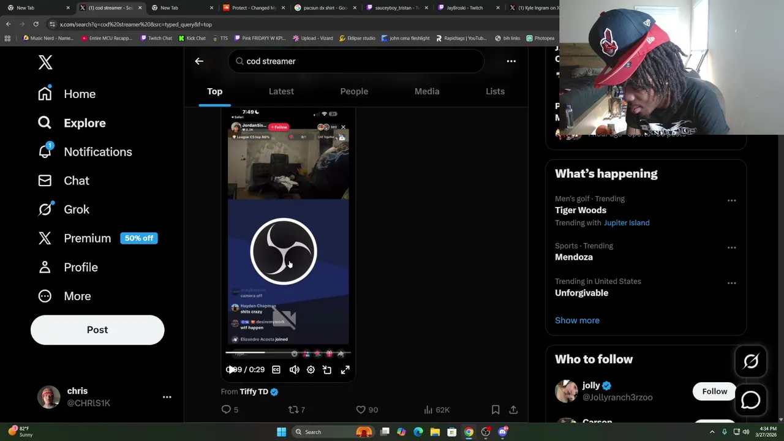This screenshot has width=784, height=441.
Task: Open options for Unforgivable trend
Action: (731, 283)
